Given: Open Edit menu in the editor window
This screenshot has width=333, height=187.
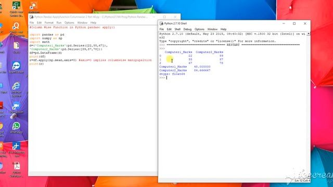Looking at the screenshot, I should click(x=40, y=23).
